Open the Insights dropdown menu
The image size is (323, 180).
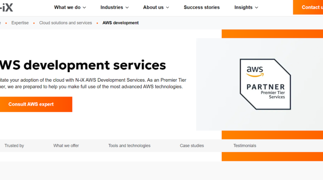tap(246, 7)
